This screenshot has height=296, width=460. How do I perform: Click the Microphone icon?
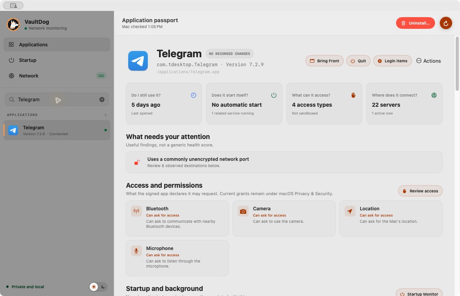(x=136, y=251)
